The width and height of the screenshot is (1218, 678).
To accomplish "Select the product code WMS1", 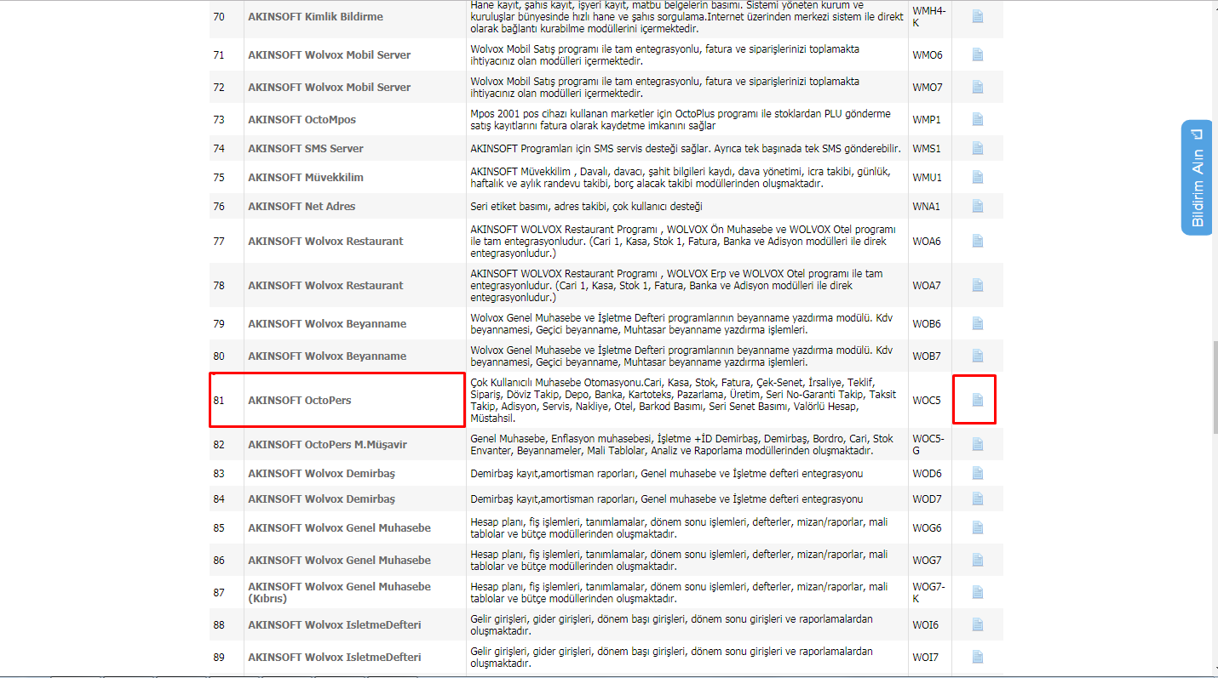I will coord(926,148).
